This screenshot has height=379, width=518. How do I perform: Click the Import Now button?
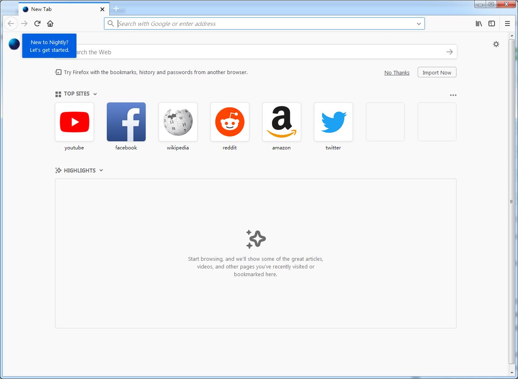tap(437, 72)
